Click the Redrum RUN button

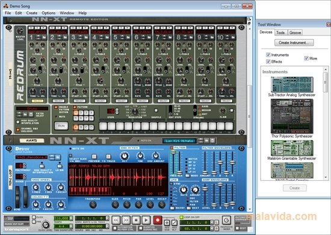click(x=61, y=126)
